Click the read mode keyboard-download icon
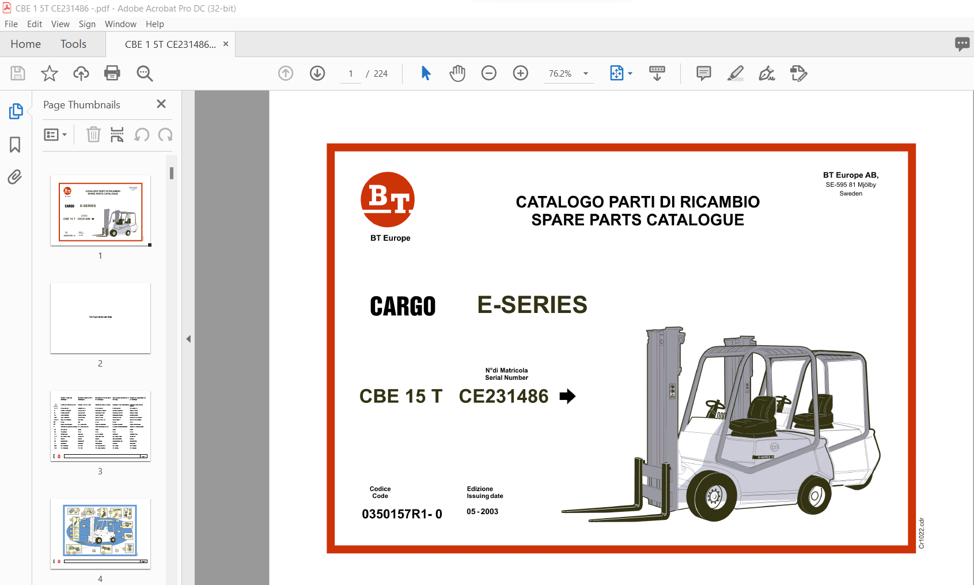 point(657,73)
